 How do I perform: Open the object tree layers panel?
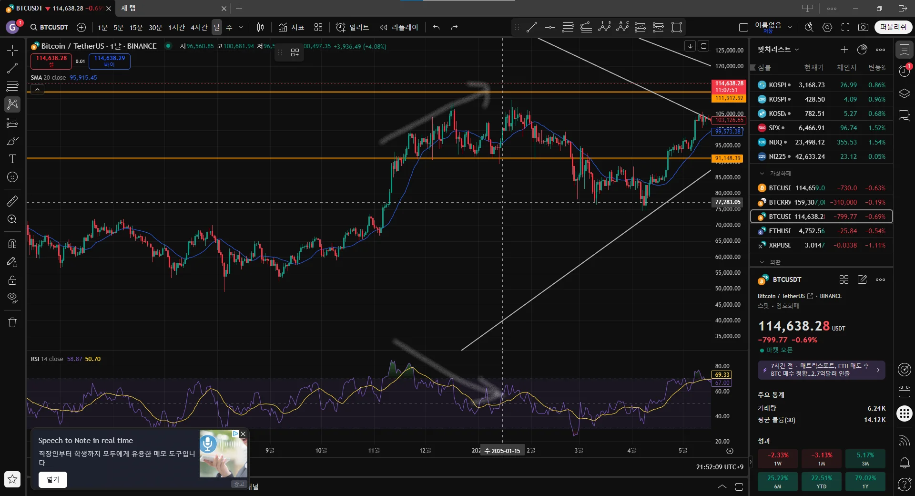pyautogui.click(x=904, y=93)
